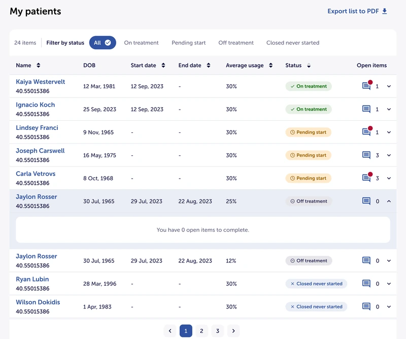Open message icon for Ignacio Koch
Image resolution: width=406 pixels, height=339 pixels.
pyautogui.click(x=366, y=109)
